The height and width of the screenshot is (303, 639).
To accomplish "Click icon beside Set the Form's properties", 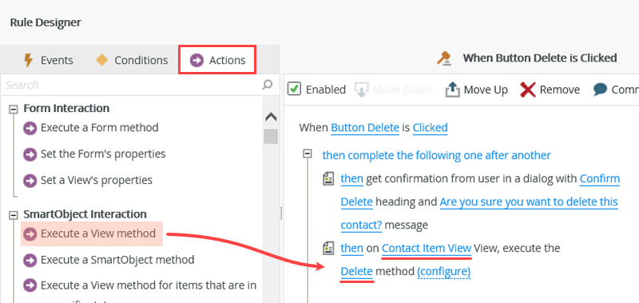I will click(x=30, y=154).
